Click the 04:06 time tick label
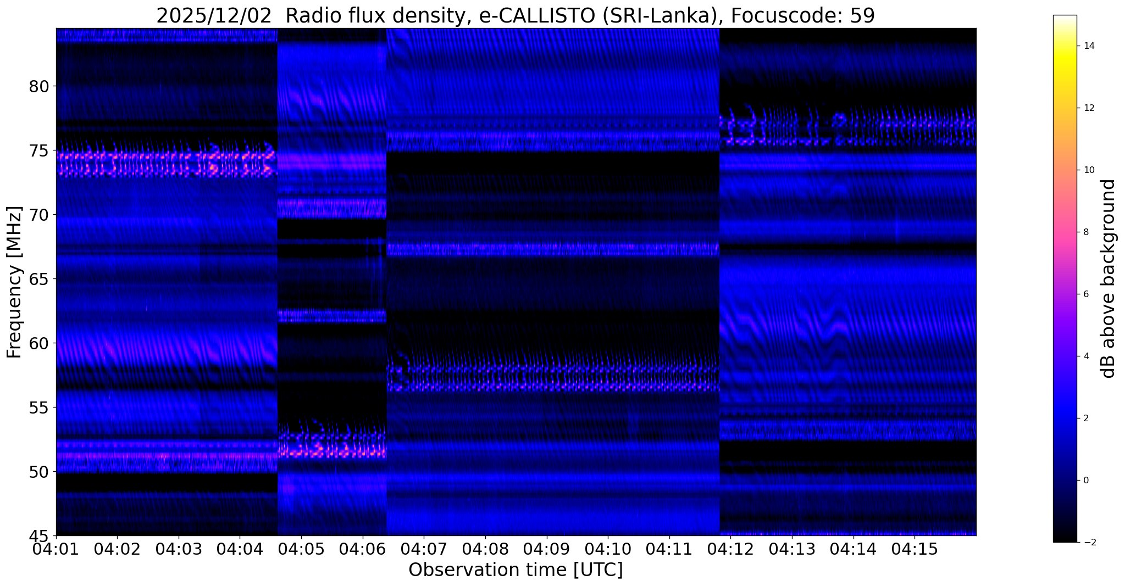This screenshot has width=1125, height=586. click(x=363, y=549)
